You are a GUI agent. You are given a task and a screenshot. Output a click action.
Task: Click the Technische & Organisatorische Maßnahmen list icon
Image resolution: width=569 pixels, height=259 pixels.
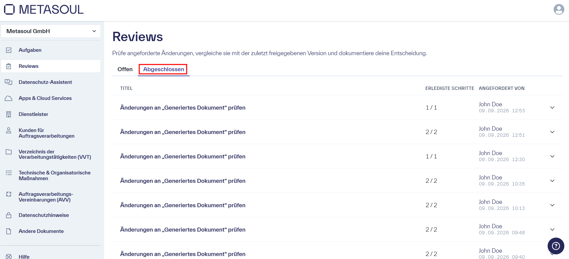click(x=9, y=173)
